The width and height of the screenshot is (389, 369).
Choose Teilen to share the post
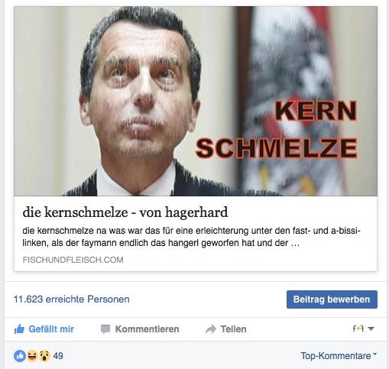[233, 329]
